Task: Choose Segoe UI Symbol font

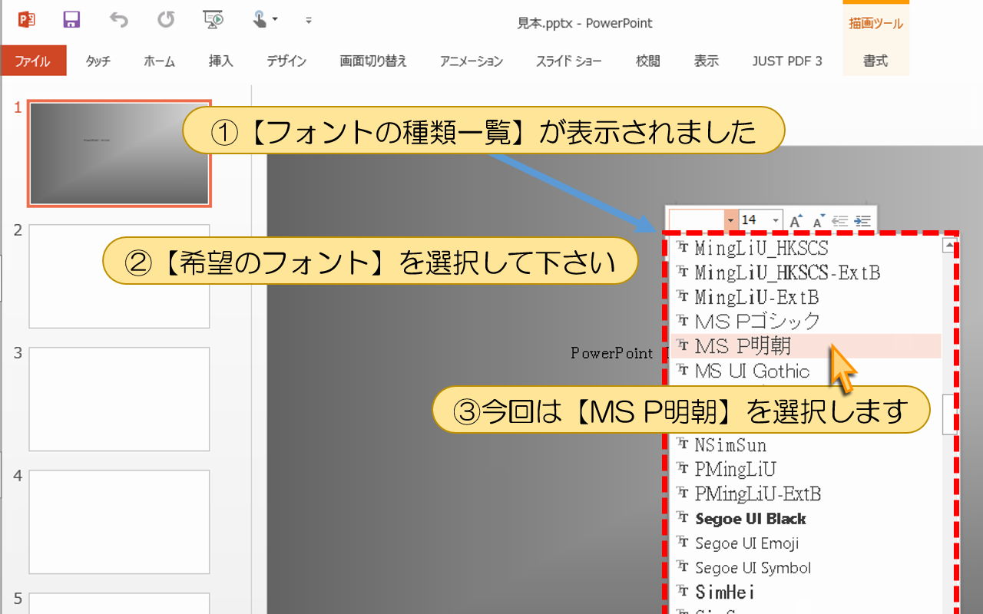Action: 805,567
